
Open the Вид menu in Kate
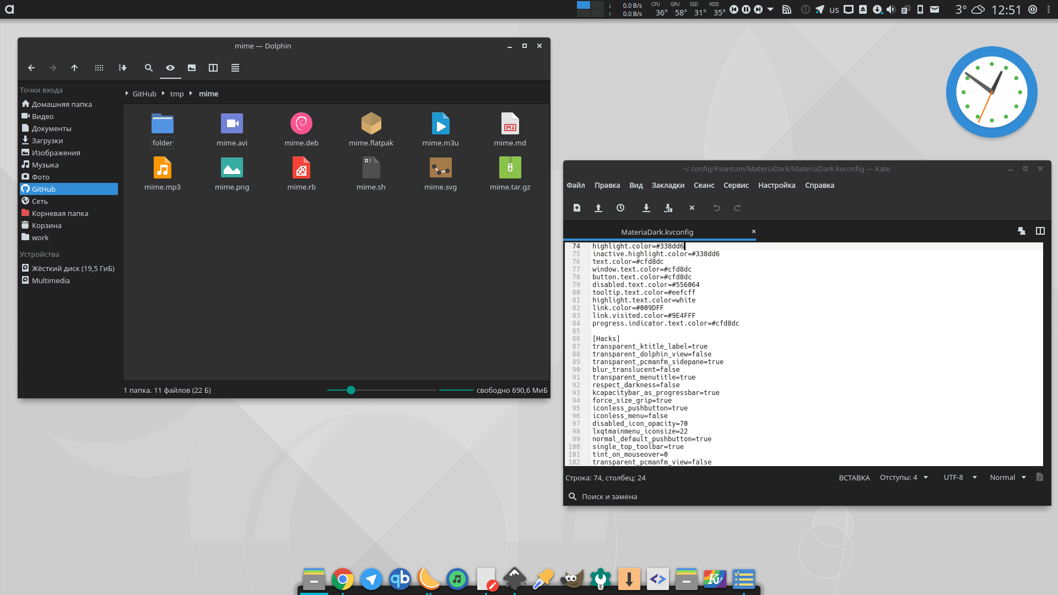coord(636,185)
